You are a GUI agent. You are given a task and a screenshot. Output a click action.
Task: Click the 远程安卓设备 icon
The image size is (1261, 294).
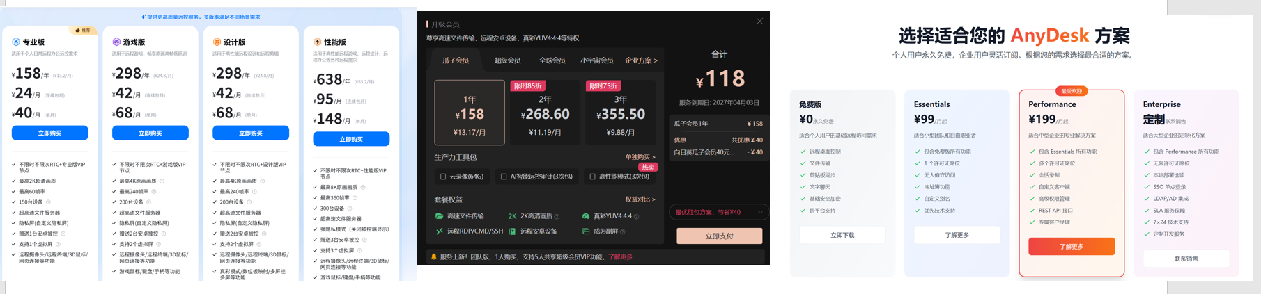pyautogui.click(x=512, y=231)
